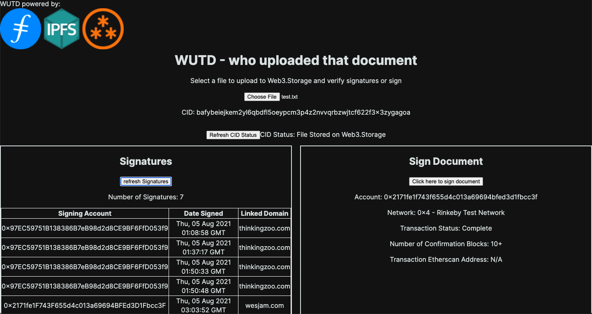Click the Account address in Sign Document
Screen dimensions: 592x314
pos(446,197)
